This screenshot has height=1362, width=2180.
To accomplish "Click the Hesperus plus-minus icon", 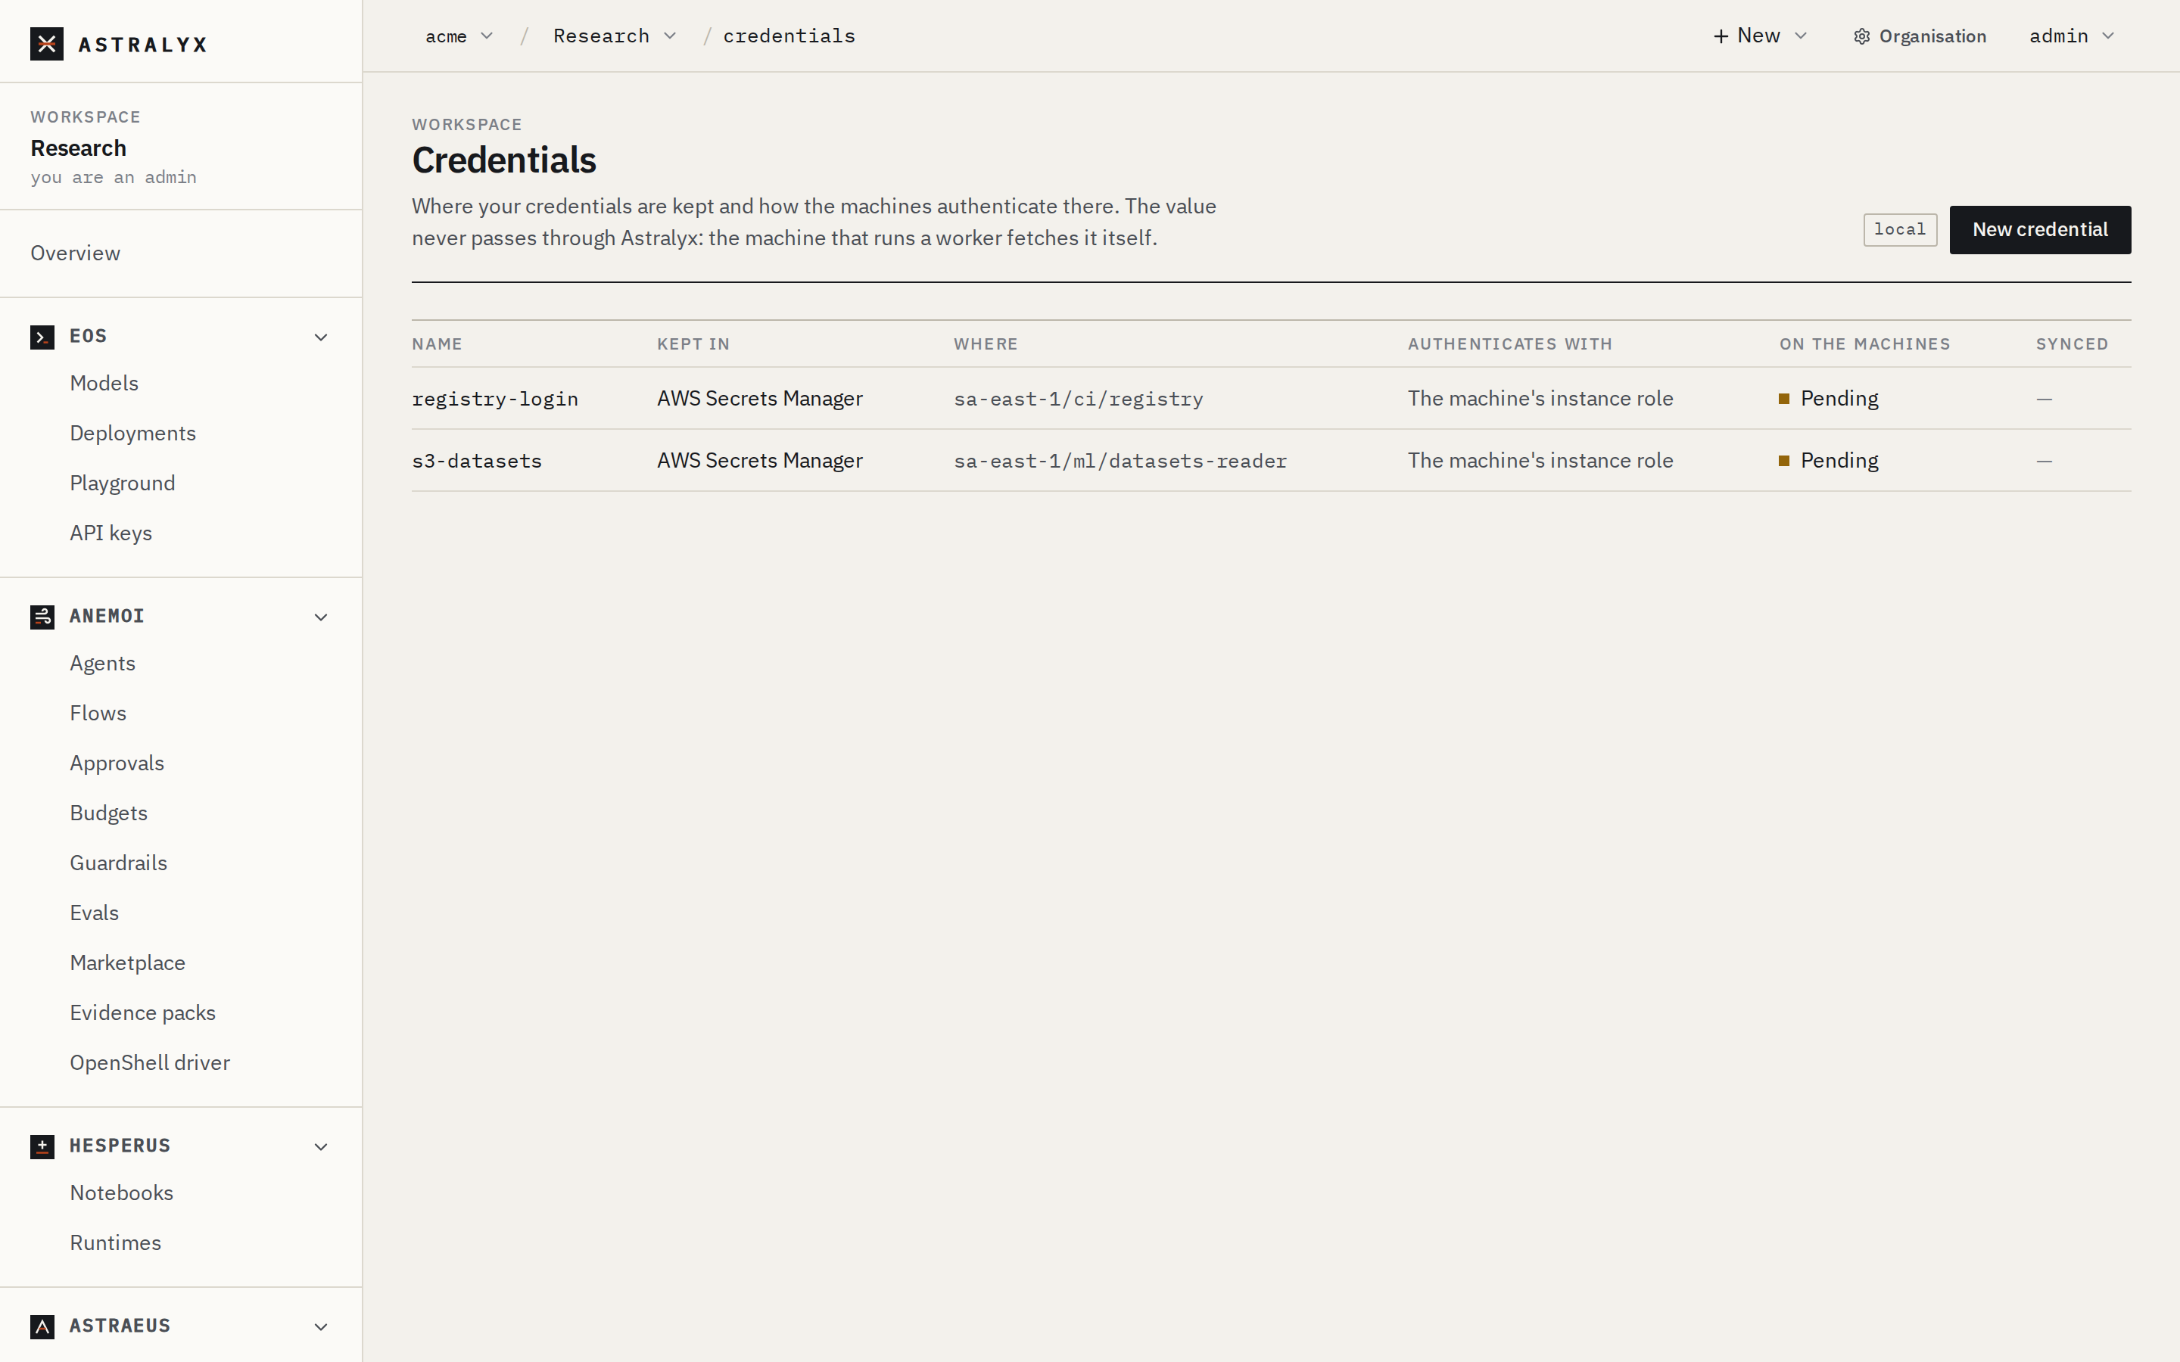I will pos(42,1146).
